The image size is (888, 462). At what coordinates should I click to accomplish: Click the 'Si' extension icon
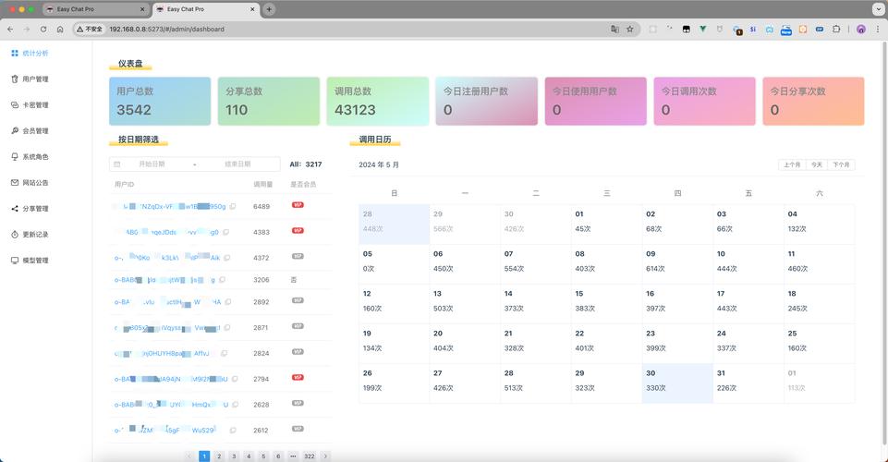[753, 29]
